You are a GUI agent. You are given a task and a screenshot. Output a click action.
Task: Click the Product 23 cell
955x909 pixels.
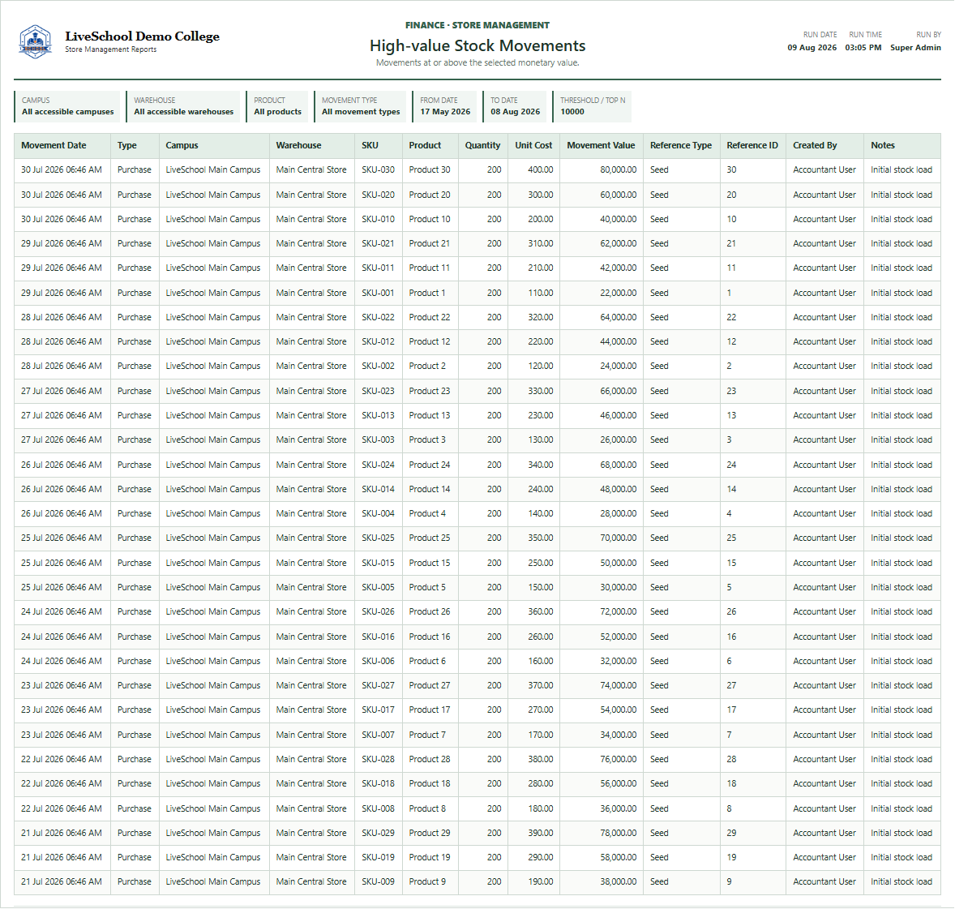(x=430, y=391)
